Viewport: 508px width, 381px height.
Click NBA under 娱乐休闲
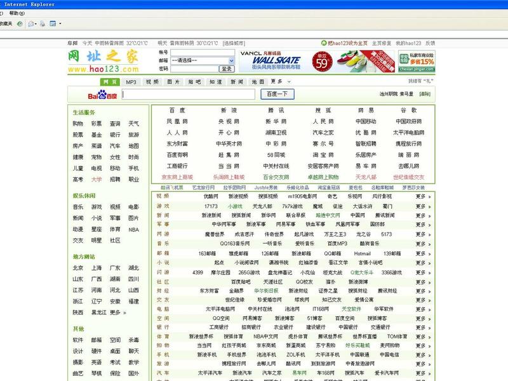point(133,230)
